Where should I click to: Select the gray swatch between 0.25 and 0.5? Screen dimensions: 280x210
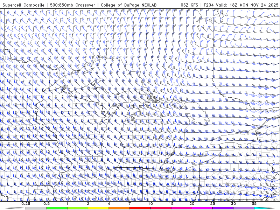[36, 208]
